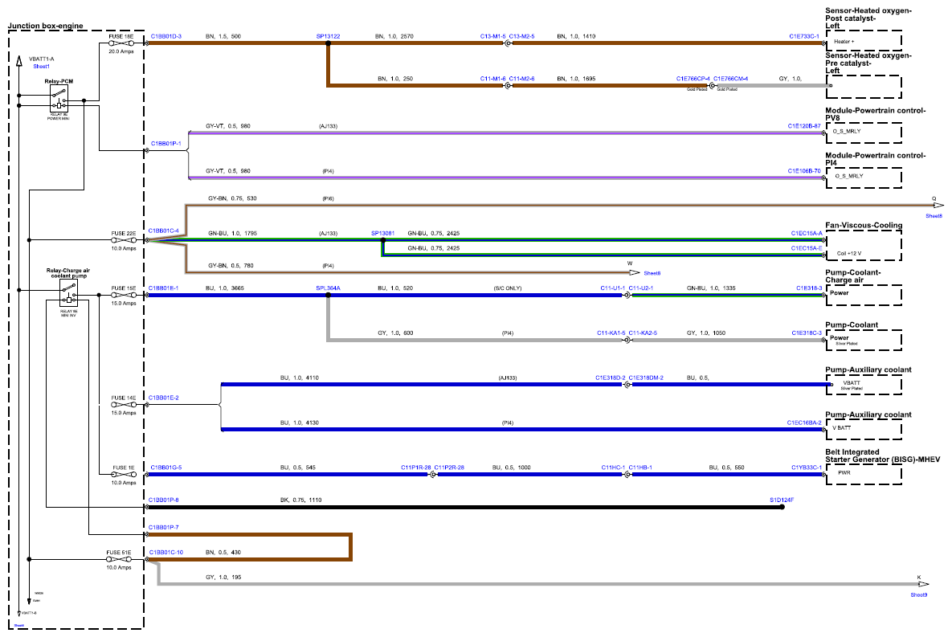Click wire label "BK, 0.75, 1110"
The width and height of the screenshot is (952, 637).
coord(300,500)
